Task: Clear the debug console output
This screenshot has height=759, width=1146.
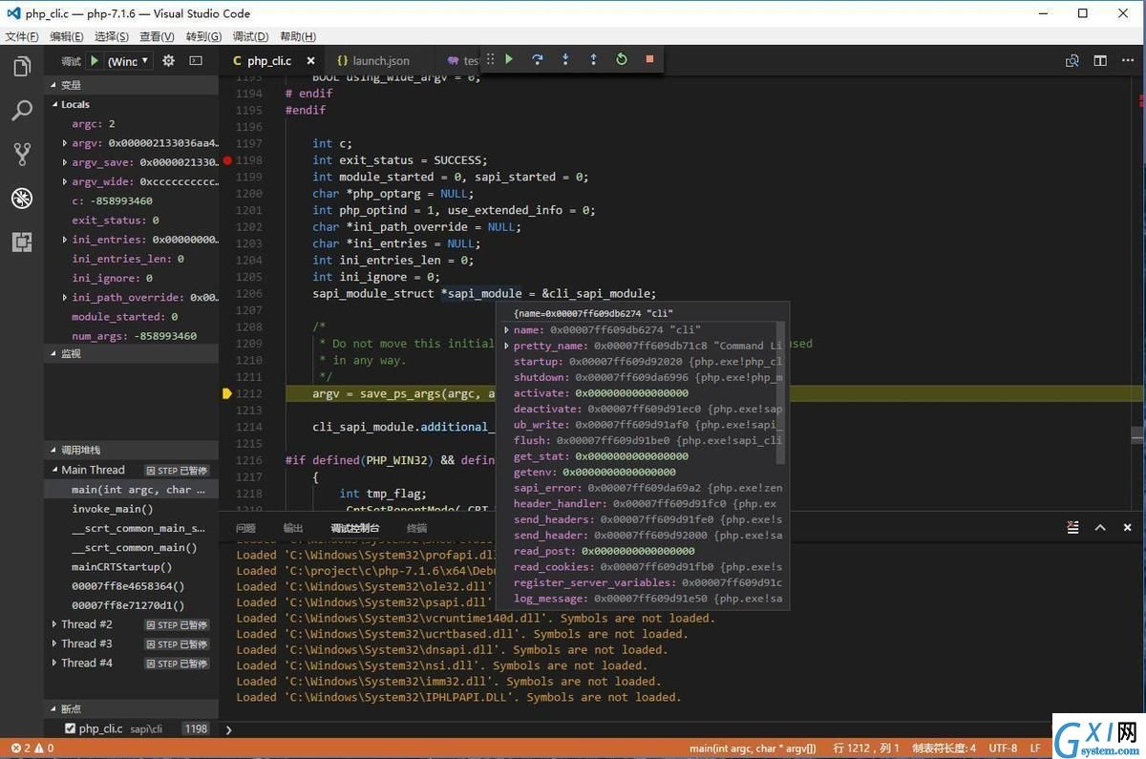Action: [x=1073, y=527]
